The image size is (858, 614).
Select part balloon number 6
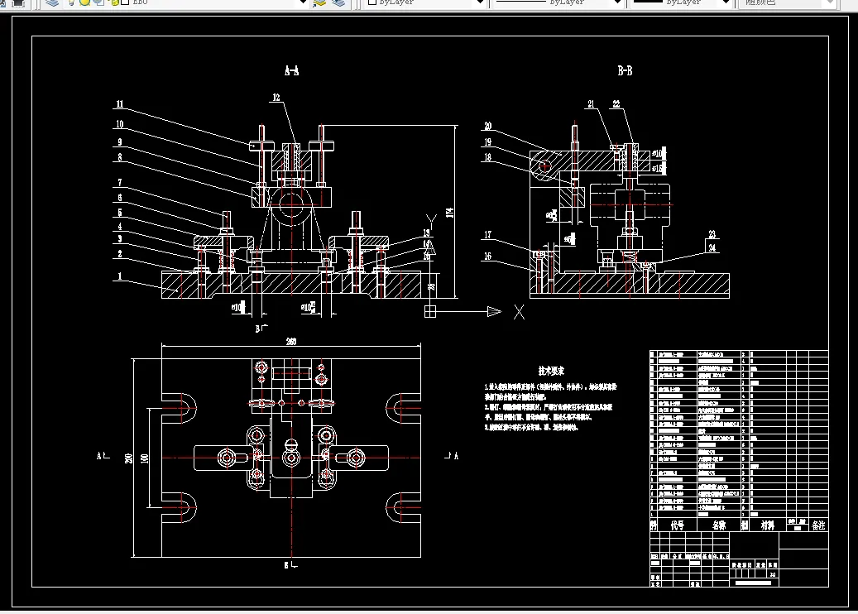coord(120,198)
